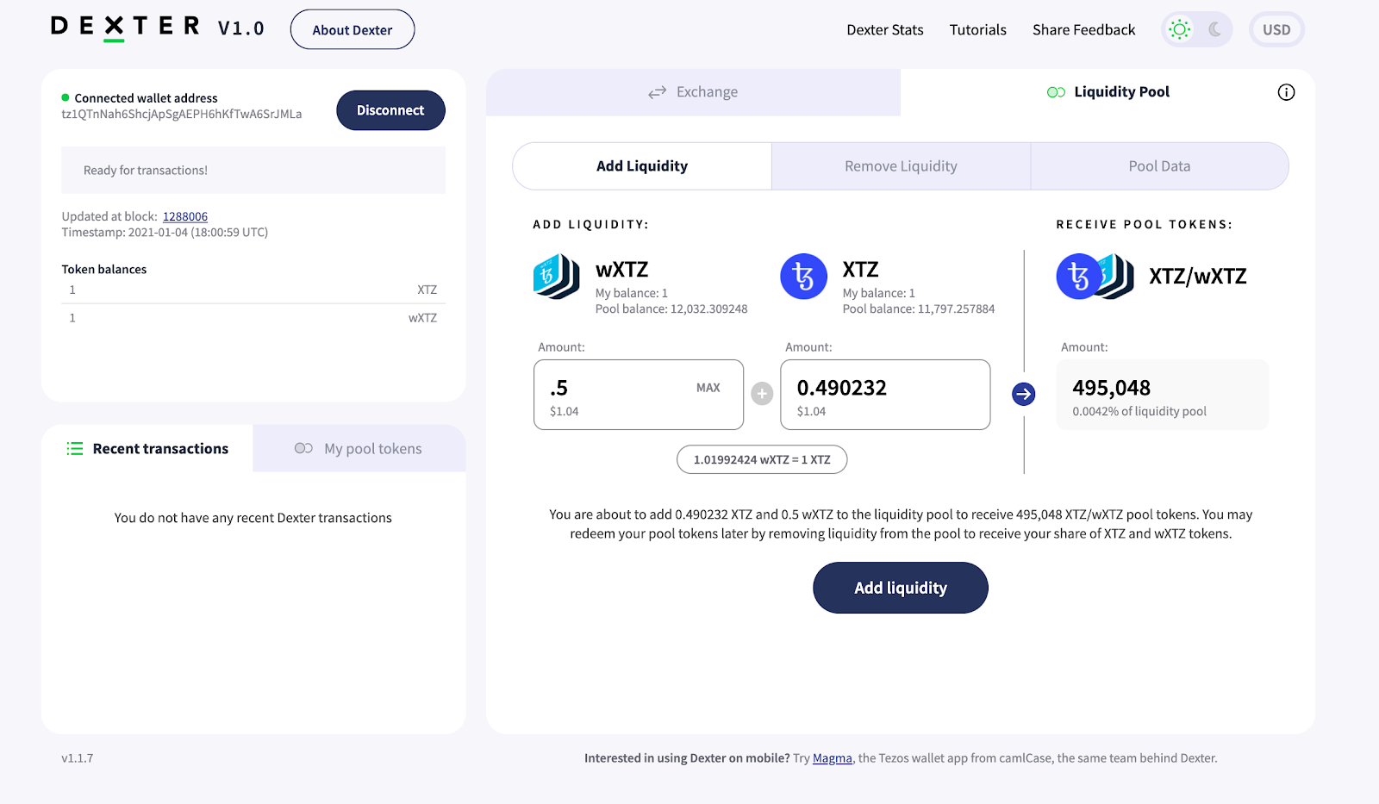1379x804 pixels.
Task: Switch to light theme sun icon
Action: point(1179,29)
